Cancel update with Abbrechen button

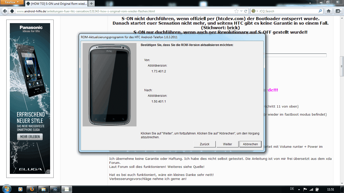tap(250, 144)
